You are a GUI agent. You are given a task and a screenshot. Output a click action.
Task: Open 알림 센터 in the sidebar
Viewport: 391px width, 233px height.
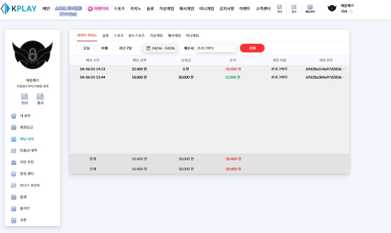[x=26, y=174]
